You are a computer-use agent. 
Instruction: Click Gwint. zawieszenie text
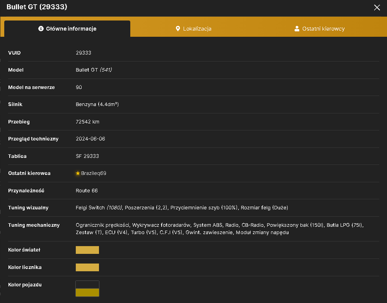(x=209, y=232)
